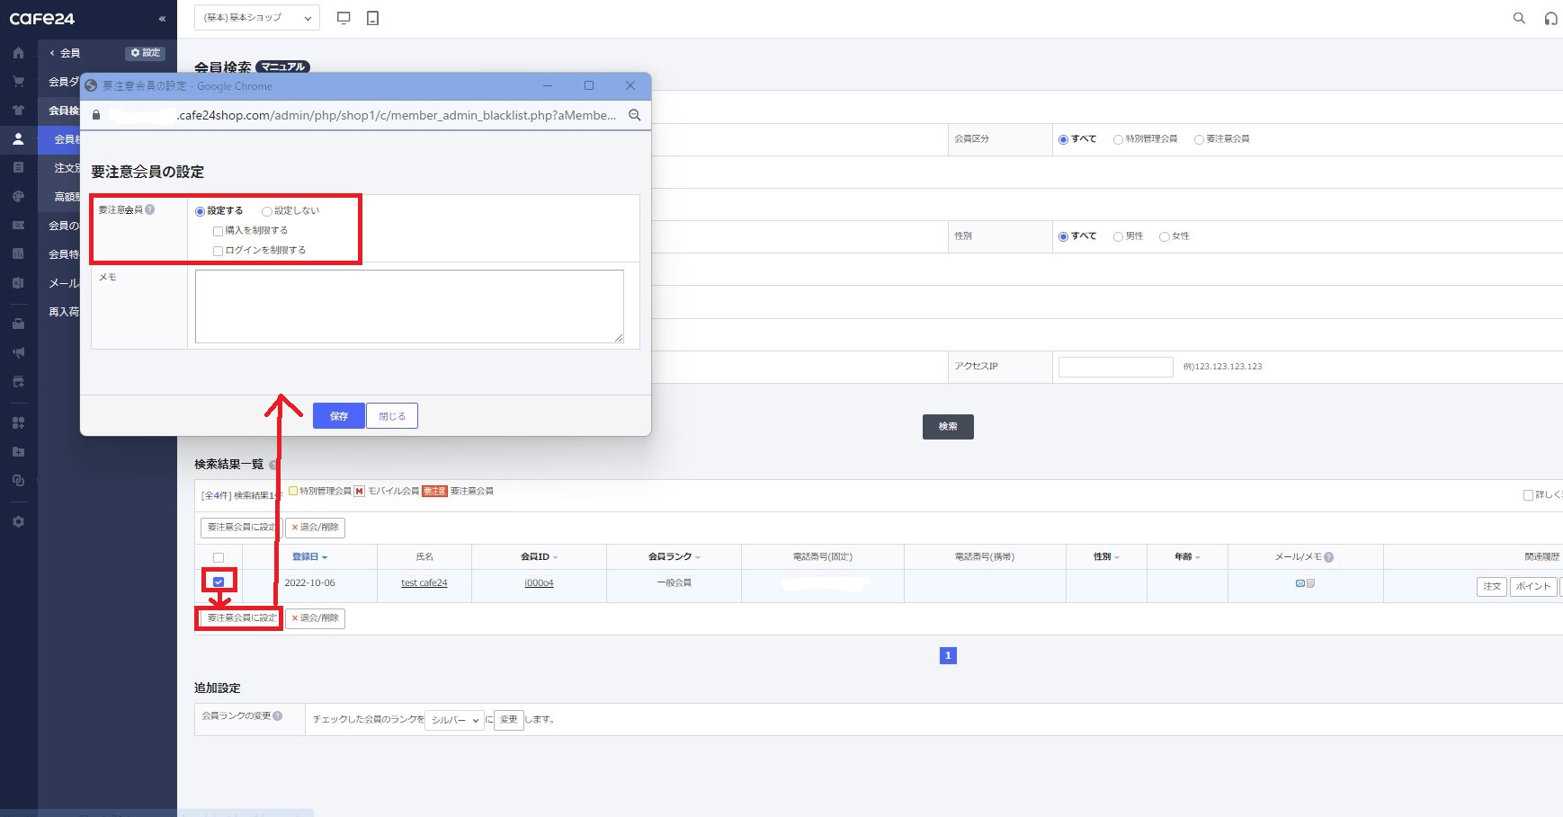Viewport: 1563px width, 817px height.
Task: Open the headset support icon
Action: point(1551,18)
